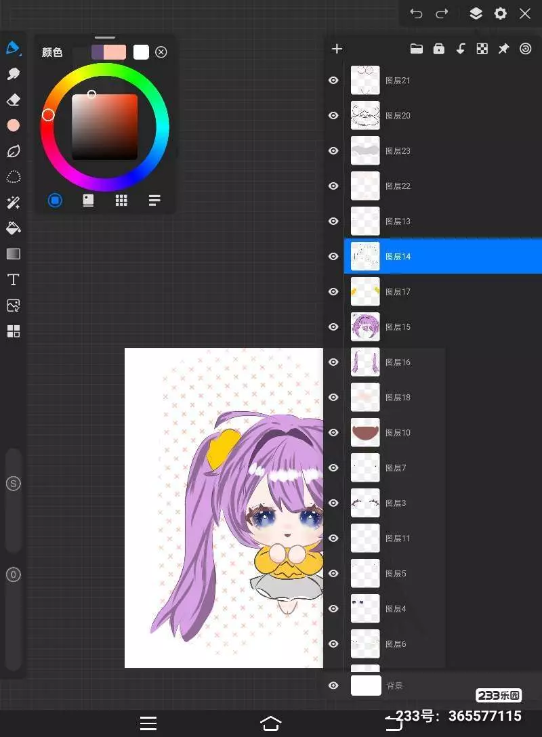Go to Android home screen
Viewport: 542px width, 737px height.
pyautogui.click(x=271, y=723)
